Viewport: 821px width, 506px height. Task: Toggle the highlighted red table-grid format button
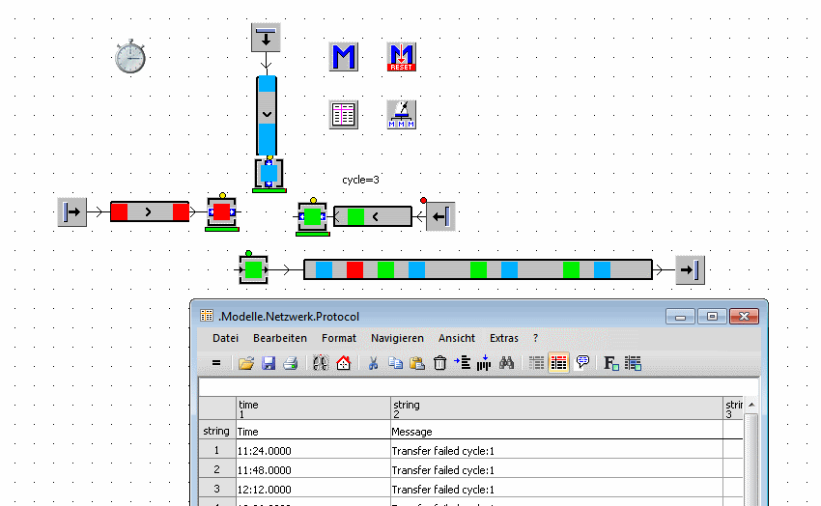coord(558,363)
